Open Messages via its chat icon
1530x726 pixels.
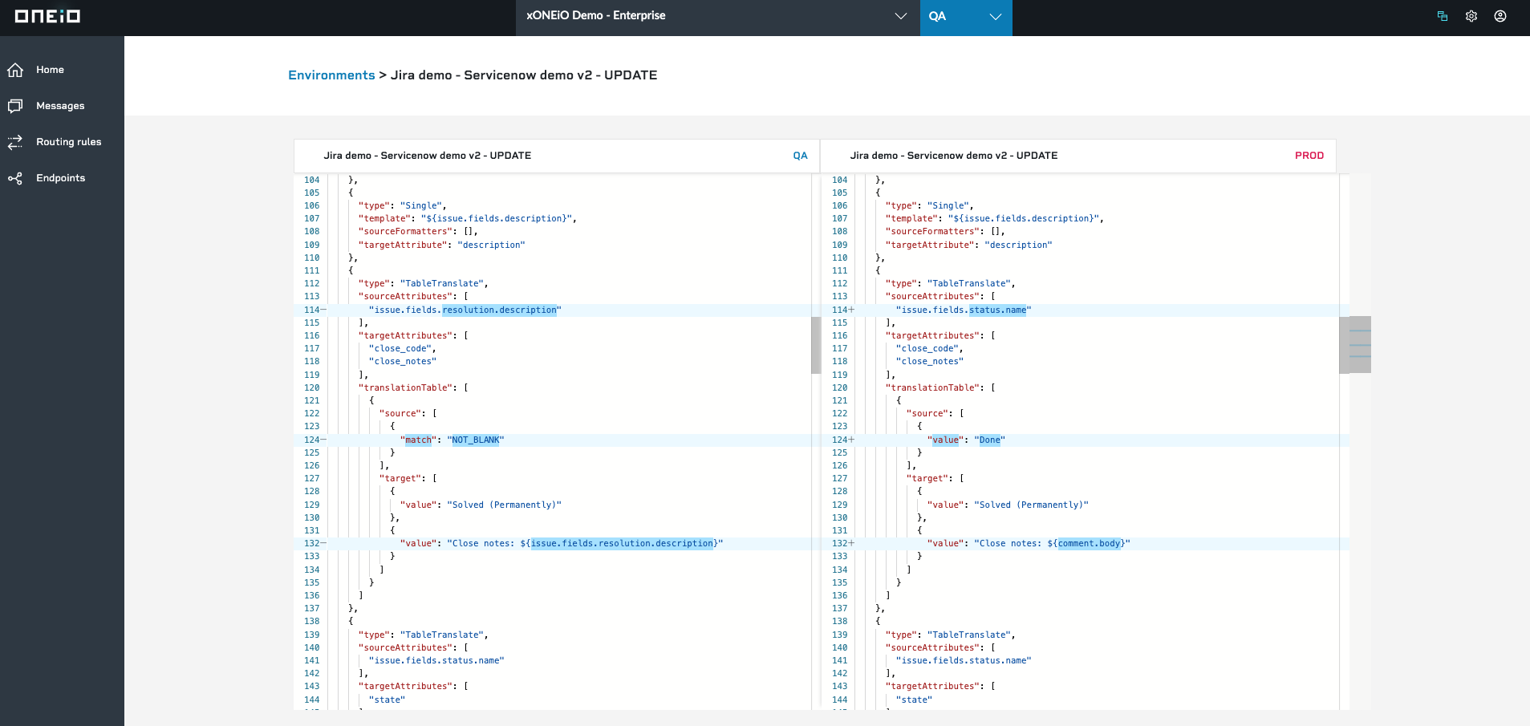point(15,106)
